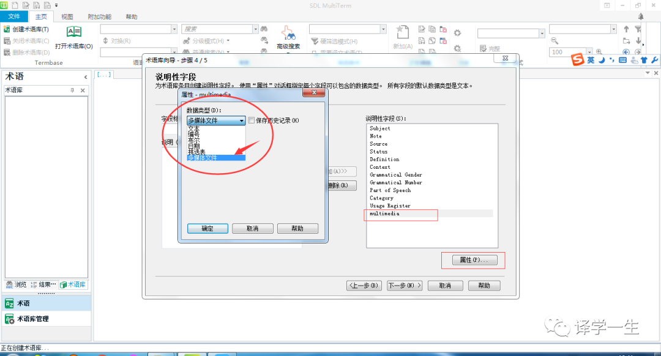Open the 附加功能 ribbon tab
The width and height of the screenshot is (661, 356).
[100, 17]
